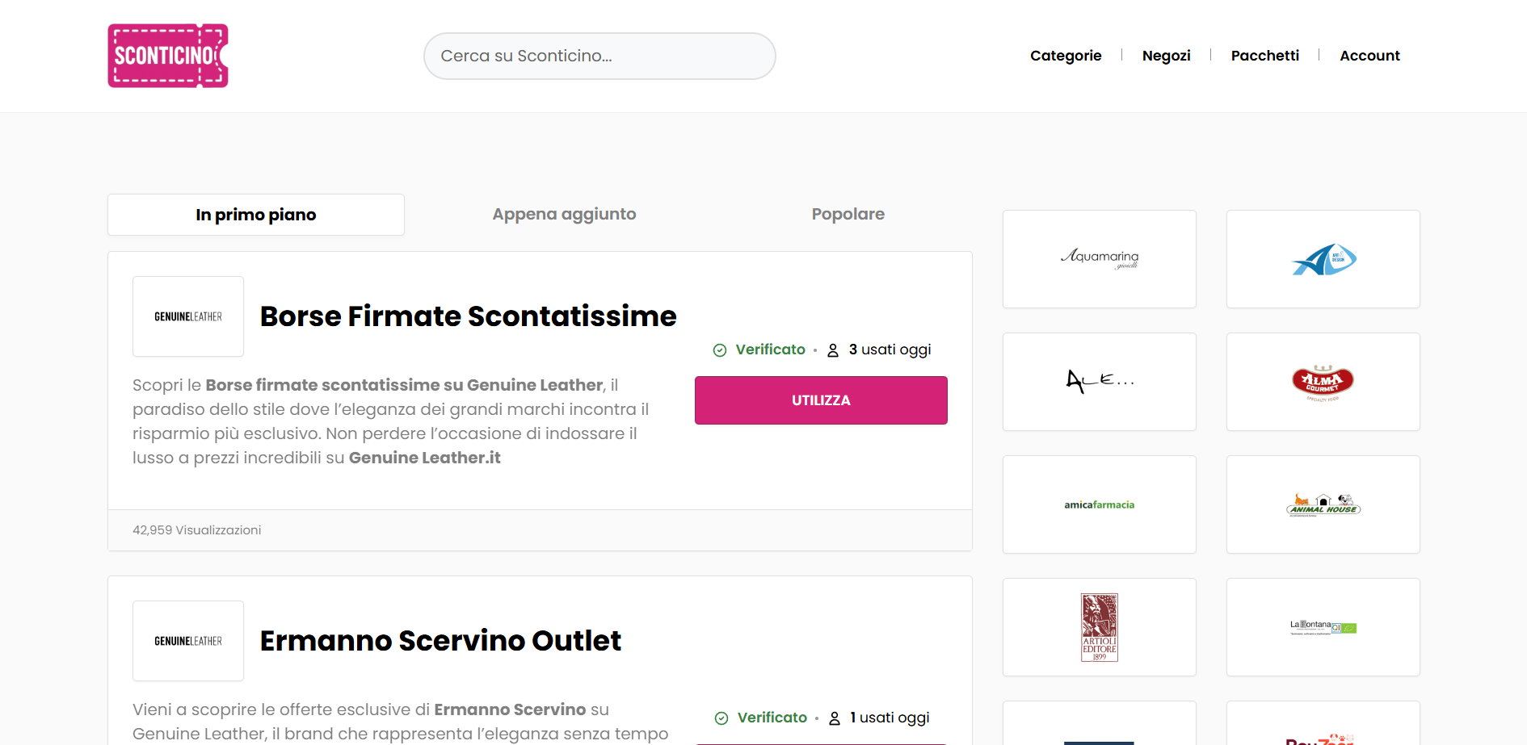Screen dimensions: 1527x745
Task: Open the Animal House store logo
Action: (1323, 504)
